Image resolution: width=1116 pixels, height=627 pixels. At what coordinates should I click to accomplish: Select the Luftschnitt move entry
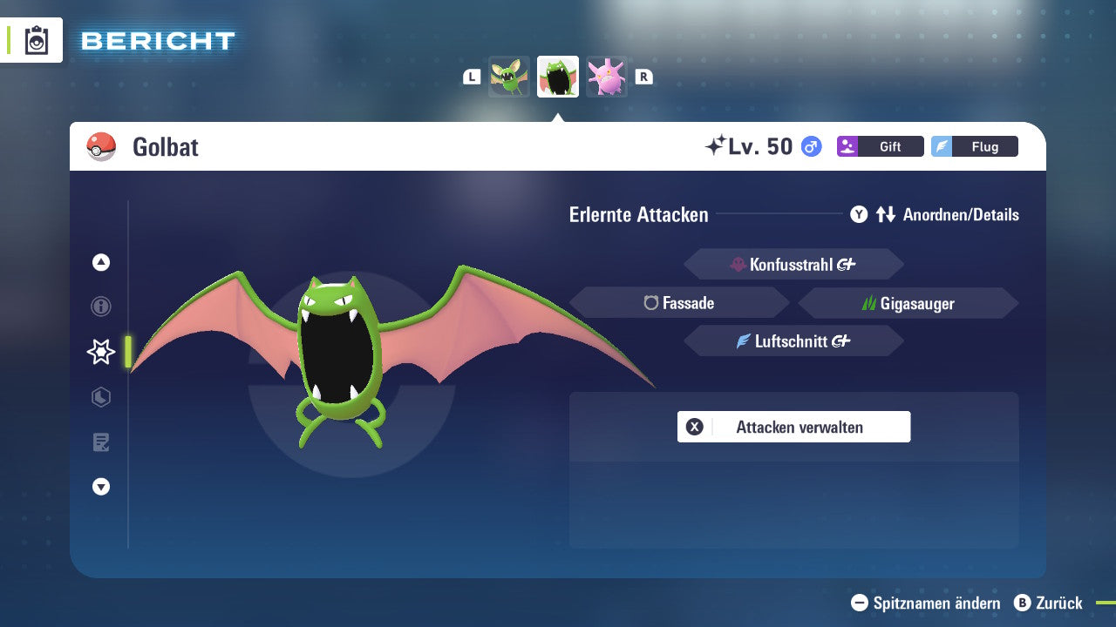793,340
